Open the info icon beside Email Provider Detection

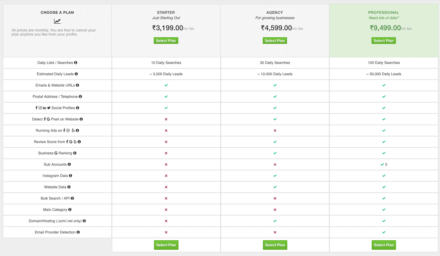pos(78,232)
